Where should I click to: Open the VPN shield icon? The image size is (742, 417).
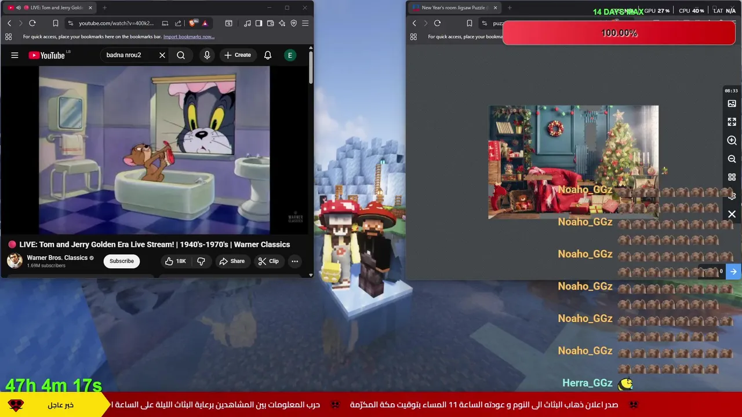293,23
